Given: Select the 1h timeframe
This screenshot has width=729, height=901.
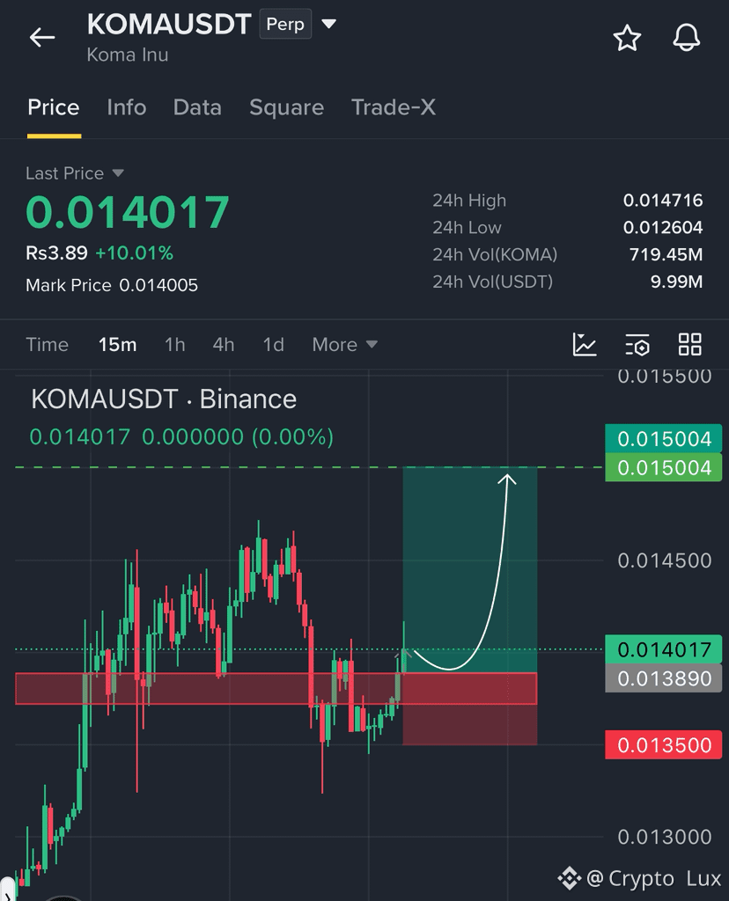Looking at the screenshot, I should (x=175, y=344).
